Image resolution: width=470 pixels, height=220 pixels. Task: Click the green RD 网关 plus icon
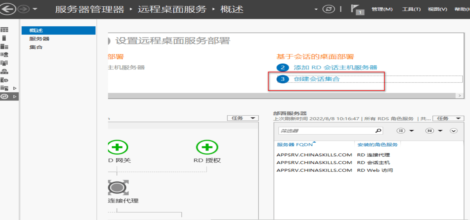click(118, 147)
